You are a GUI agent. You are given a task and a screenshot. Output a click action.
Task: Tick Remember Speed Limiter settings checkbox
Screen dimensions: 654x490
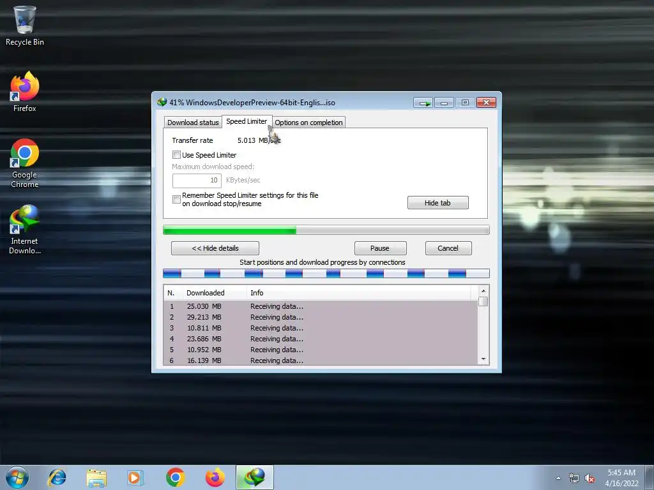pos(176,199)
